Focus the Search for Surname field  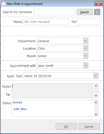[x=54, y=12]
